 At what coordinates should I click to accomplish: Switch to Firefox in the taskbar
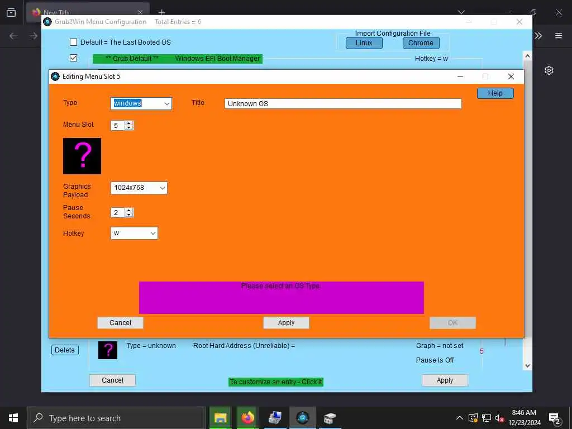pyautogui.click(x=247, y=418)
